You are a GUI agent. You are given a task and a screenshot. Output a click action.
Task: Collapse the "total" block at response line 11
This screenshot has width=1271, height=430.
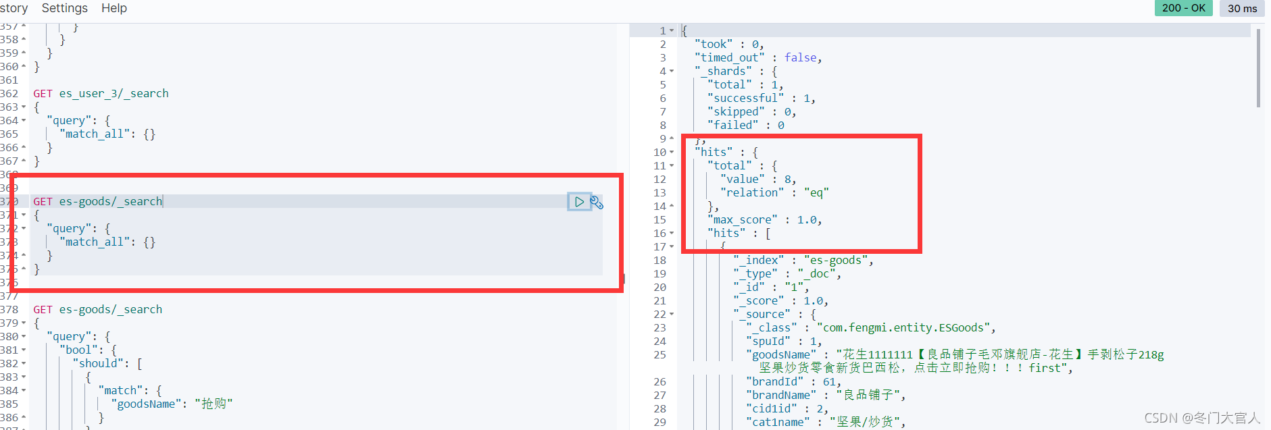tap(672, 165)
